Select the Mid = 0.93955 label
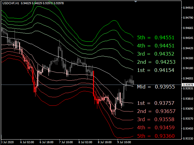The height and width of the screenshot is (145, 194). [156, 87]
